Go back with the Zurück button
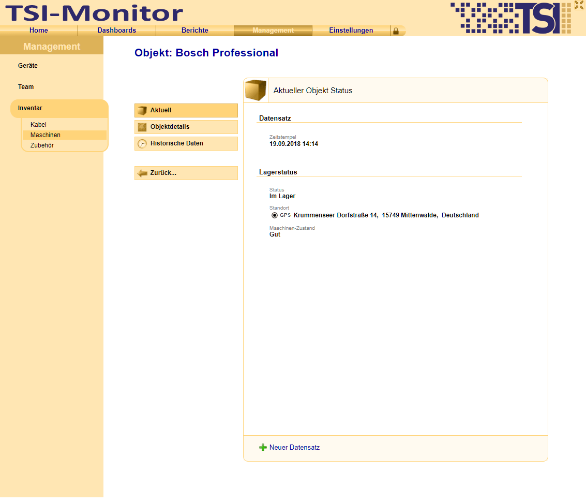This screenshot has height=503, width=586. (186, 173)
